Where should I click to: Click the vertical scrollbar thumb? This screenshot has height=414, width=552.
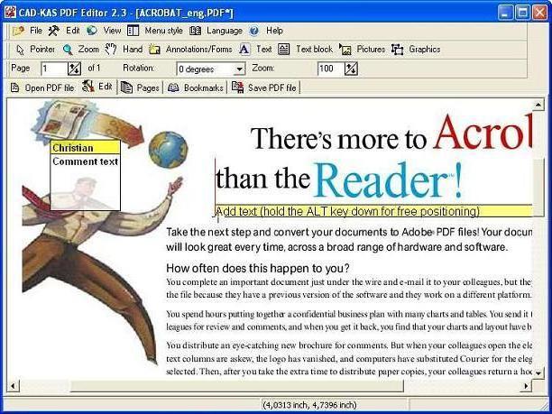(x=538, y=188)
